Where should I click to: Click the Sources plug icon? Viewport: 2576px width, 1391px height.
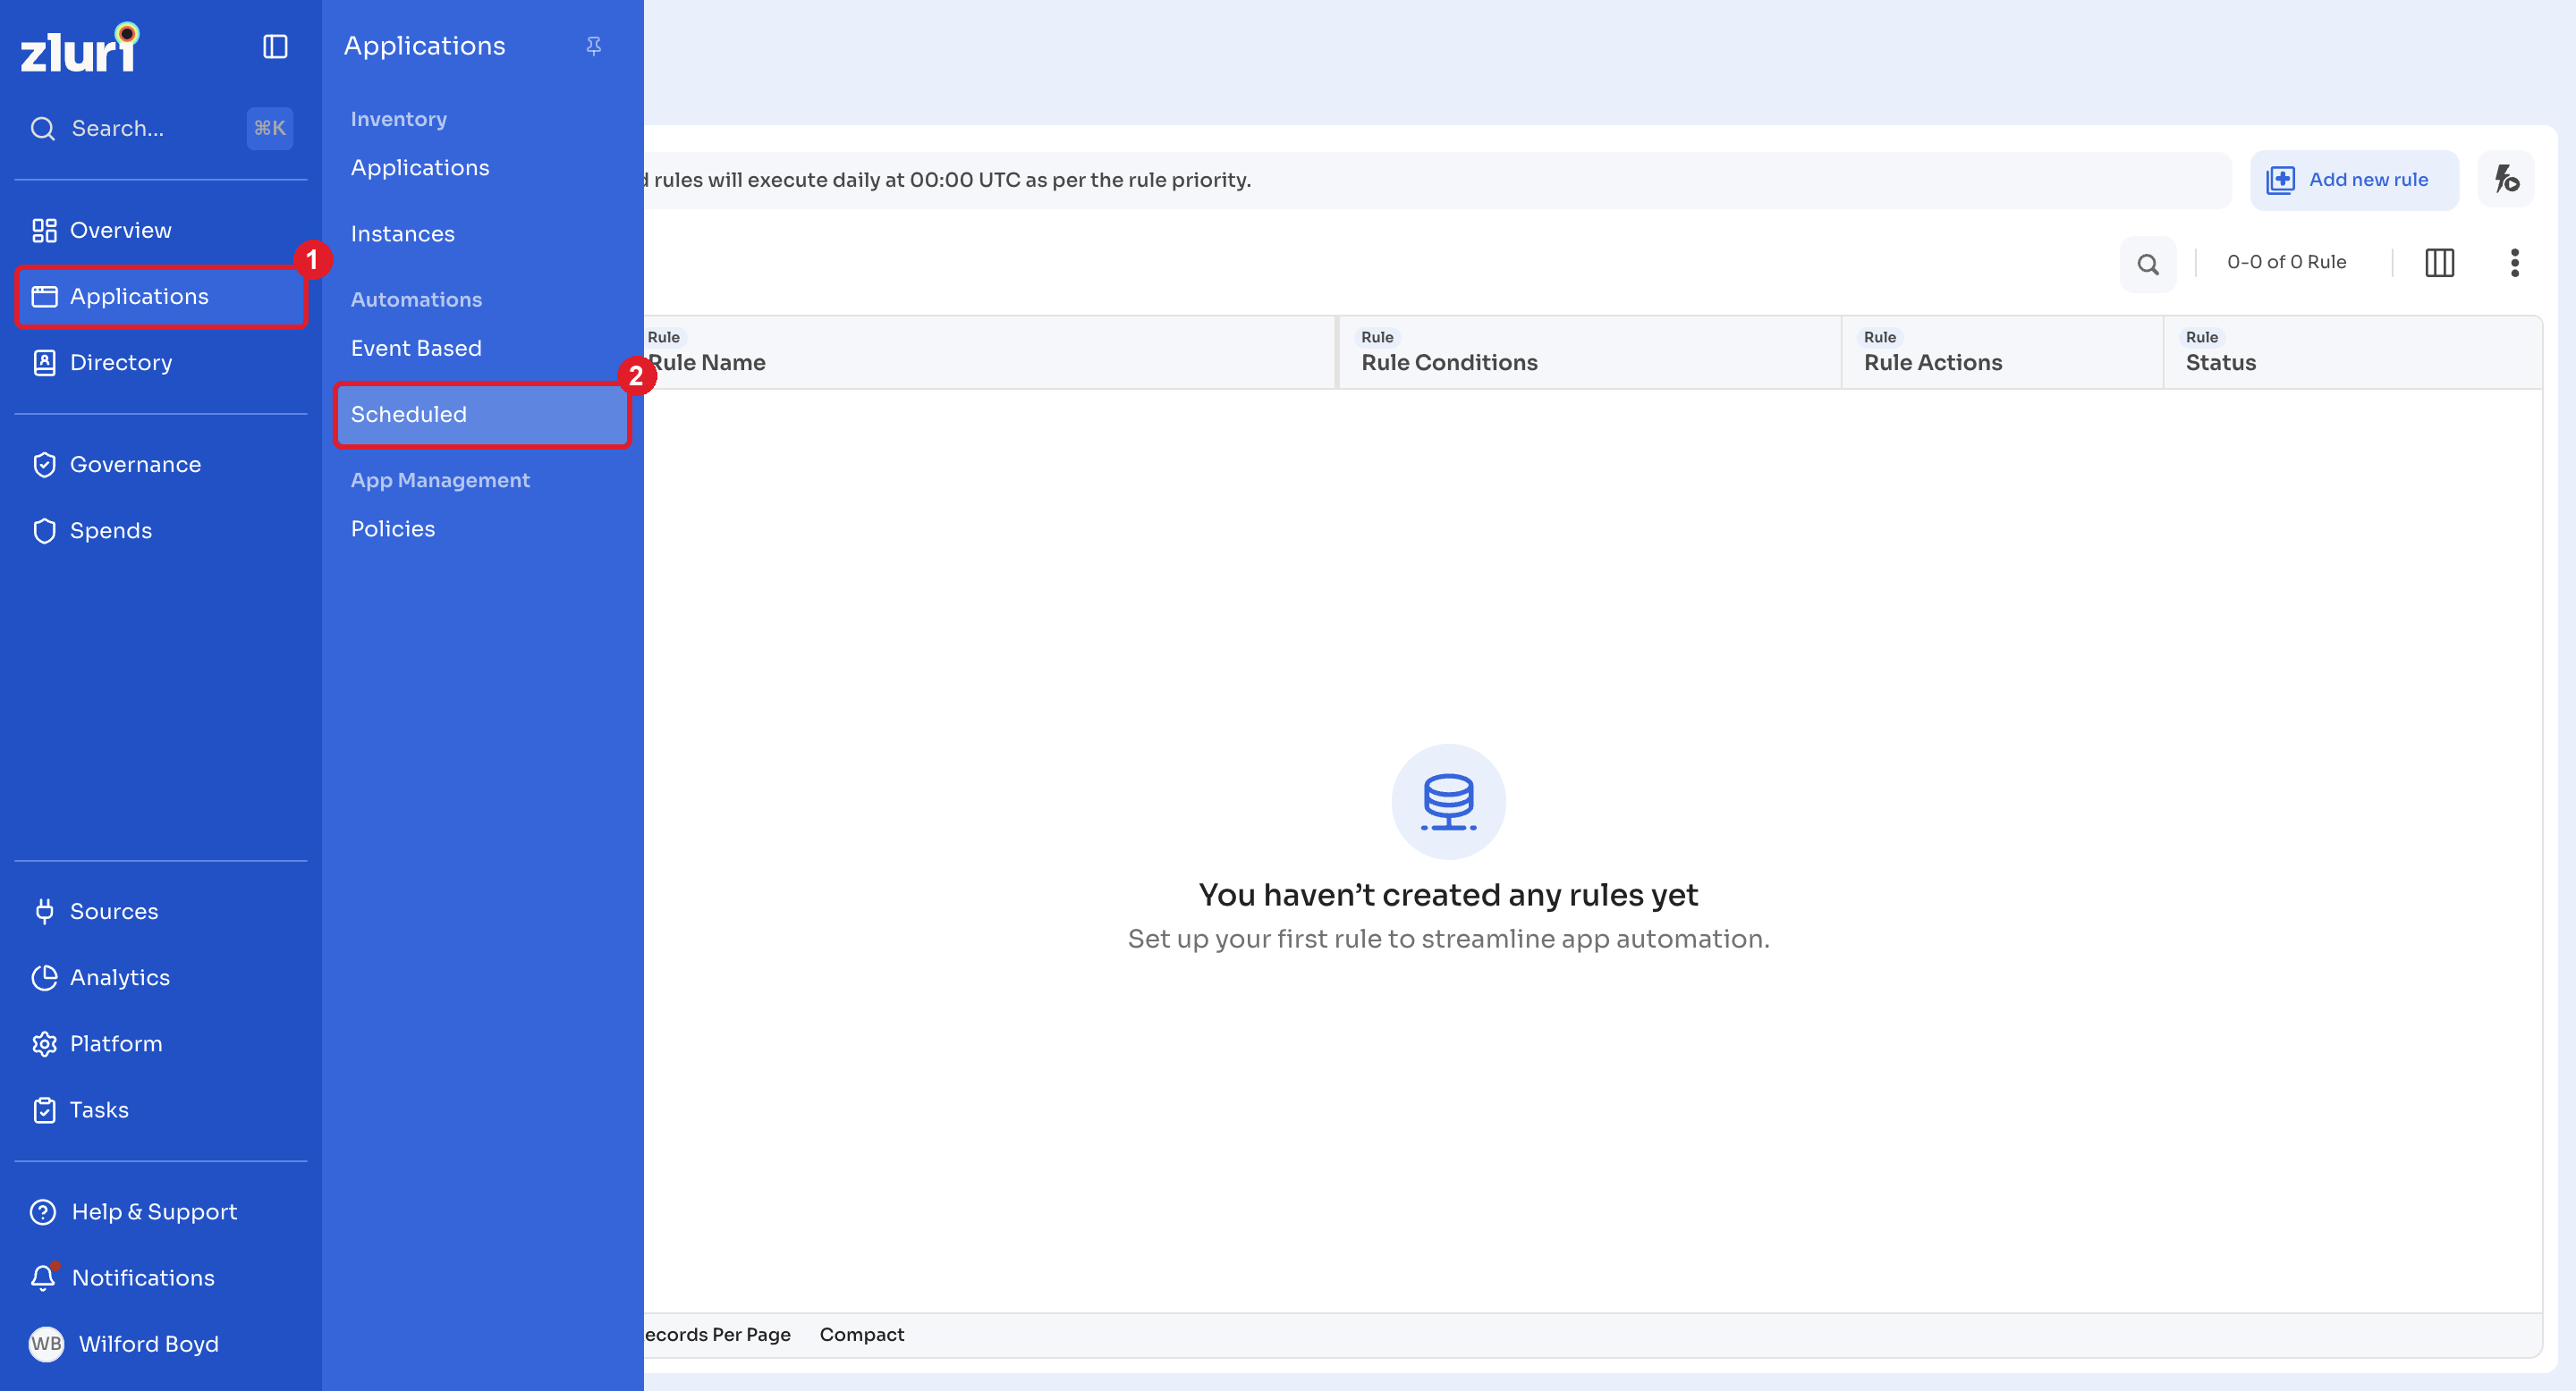click(44, 911)
